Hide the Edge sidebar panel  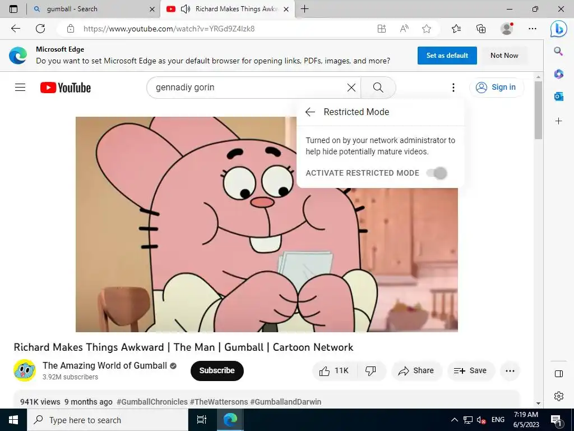tap(559, 374)
